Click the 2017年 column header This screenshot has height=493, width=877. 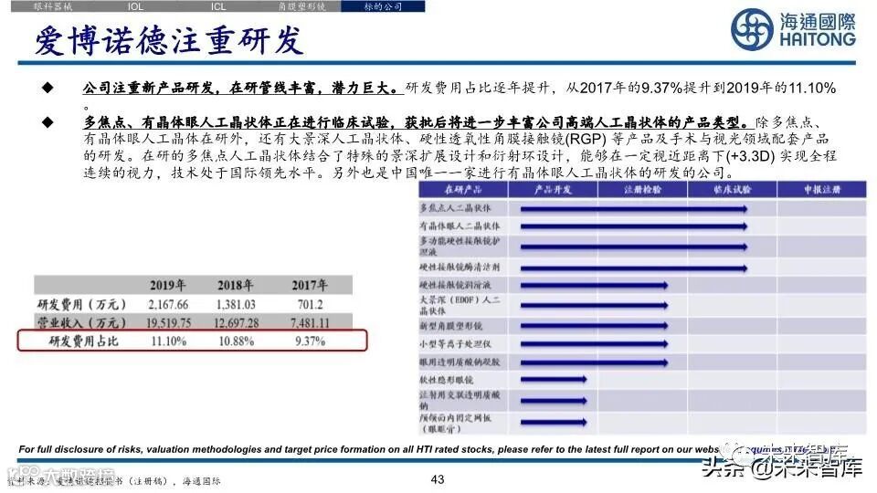click(x=310, y=285)
